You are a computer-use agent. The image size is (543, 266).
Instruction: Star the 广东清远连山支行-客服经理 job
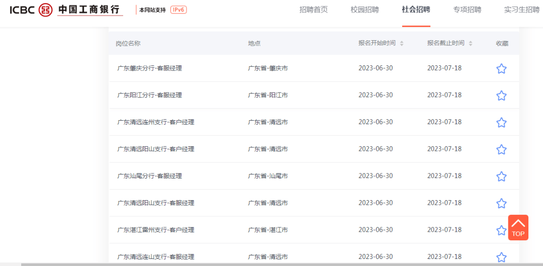[x=501, y=257]
